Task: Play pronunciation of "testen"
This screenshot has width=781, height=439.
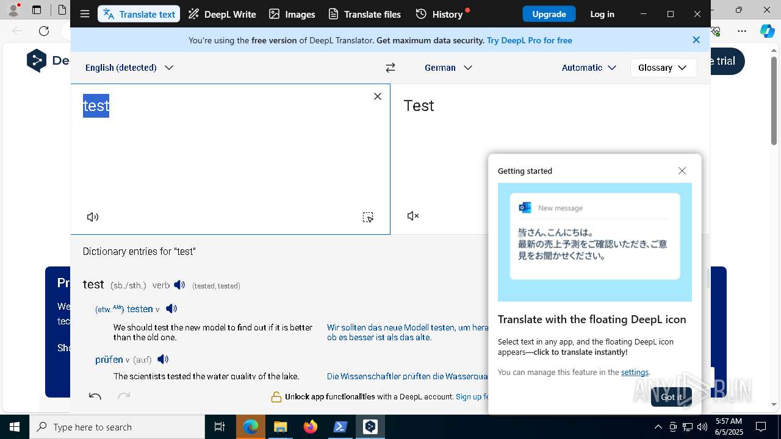Action: coord(171,309)
